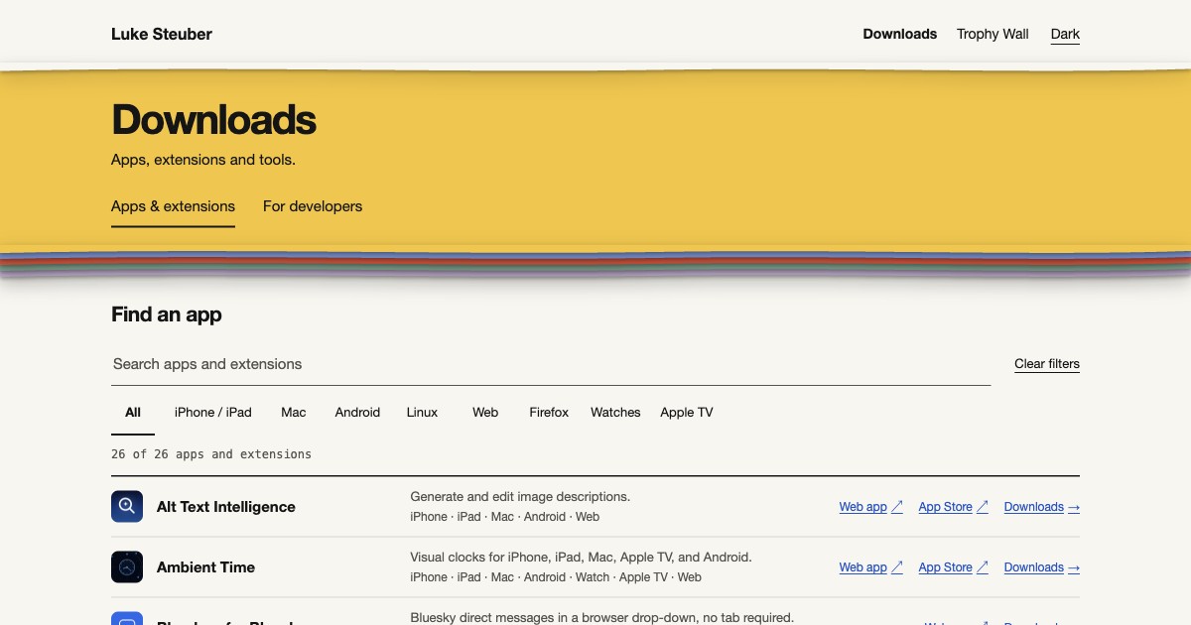Viewport: 1191px width, 625px height.
Task: Open the Ambient Time app icon
Action: [x=127, y=566]
